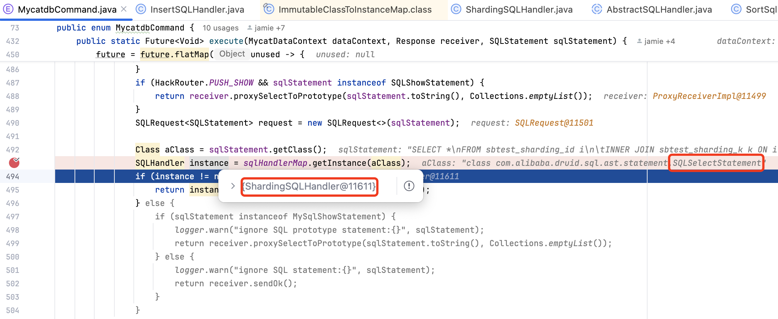This screenshot has height=319, width=778.
Task: Click the class icon on AbstractSQLHandler.java tab
Action: pyautogui.click(x=597, y=9)
